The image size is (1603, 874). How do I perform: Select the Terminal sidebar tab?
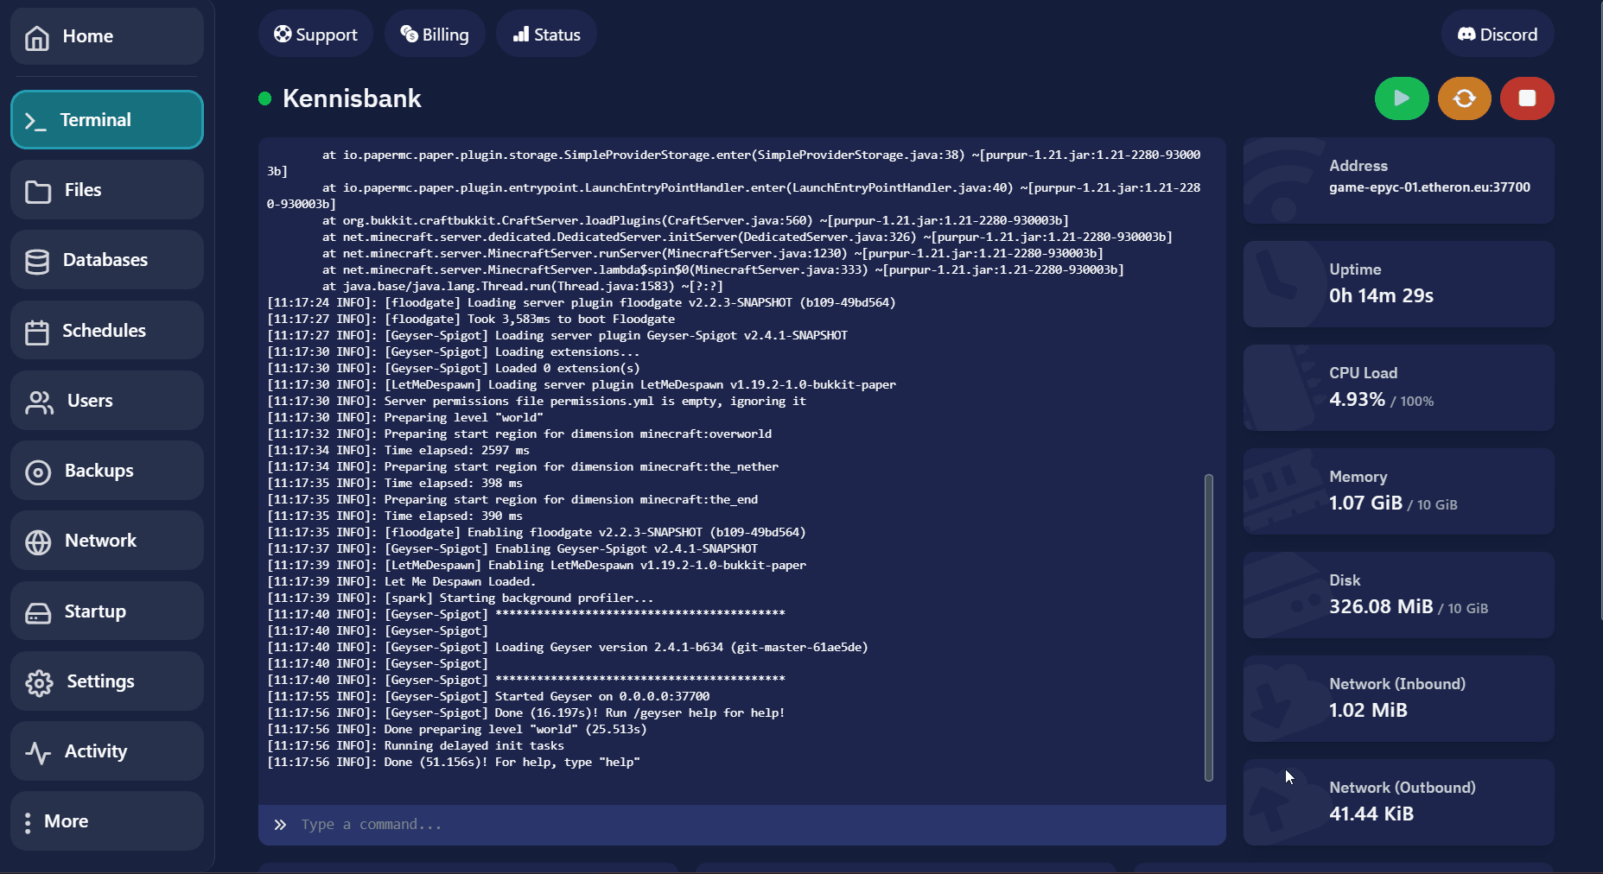point(107,120)
